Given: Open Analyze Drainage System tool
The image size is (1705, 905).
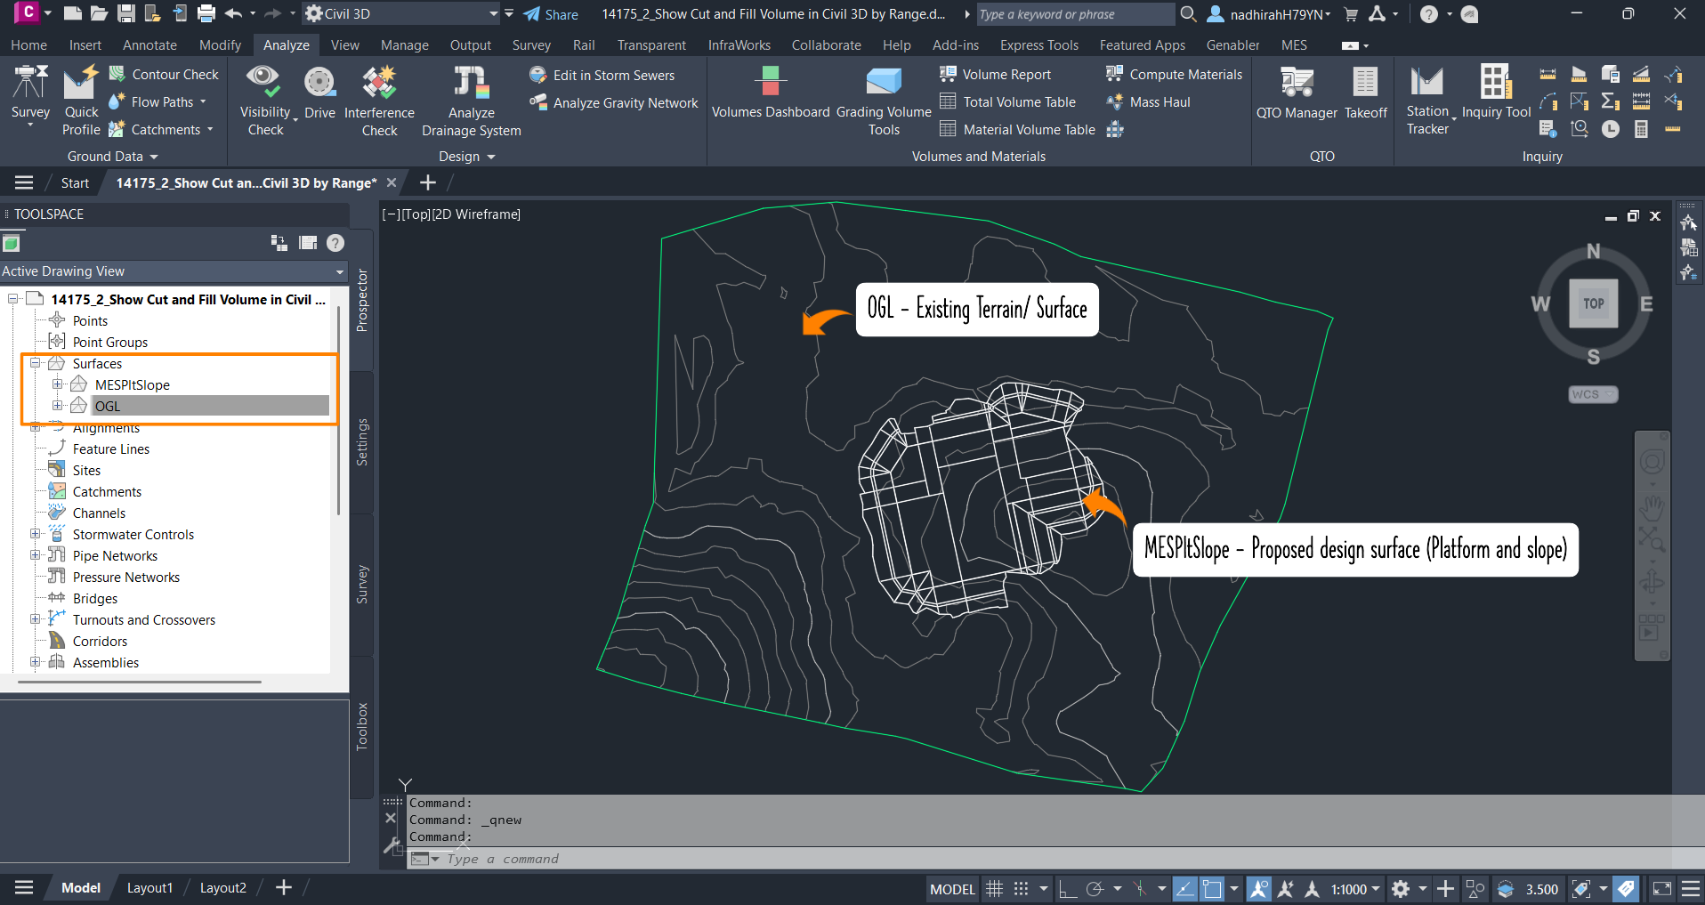Looking at the screenshot, I should point(471,101).
